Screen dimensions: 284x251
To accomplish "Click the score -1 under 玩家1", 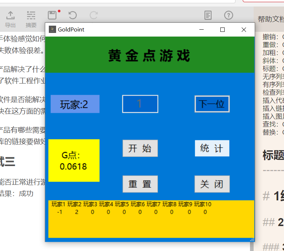I will 60,212.
